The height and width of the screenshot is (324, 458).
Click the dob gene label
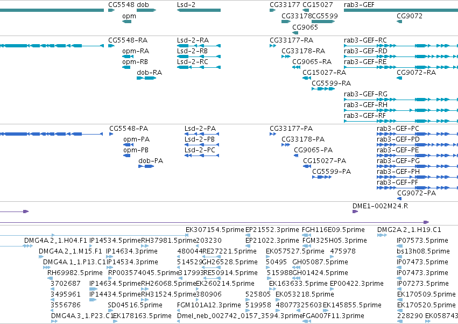click(143, 5)
